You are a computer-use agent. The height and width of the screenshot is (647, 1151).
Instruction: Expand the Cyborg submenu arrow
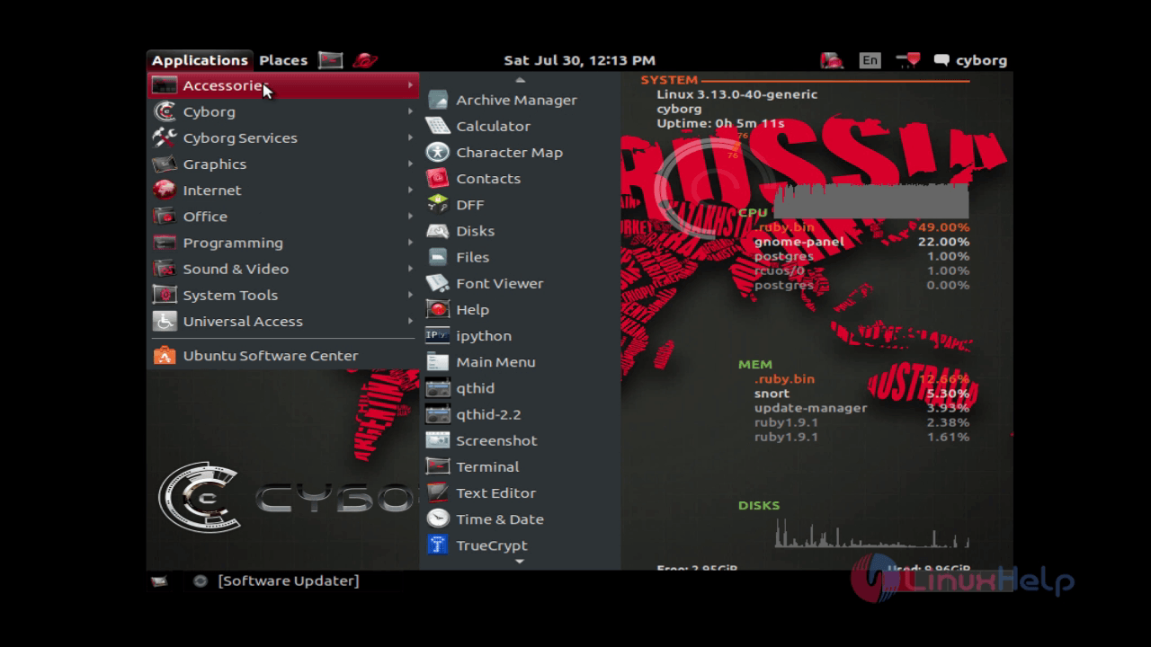[410, 111]
